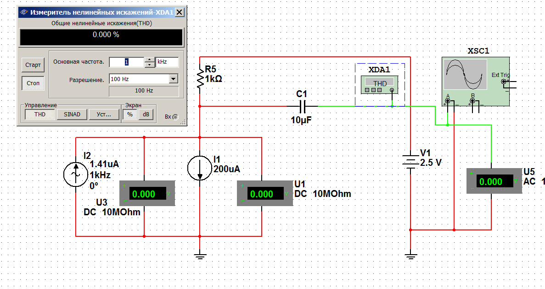Viewport: 545px width, 289px height.
Task: Click the kHz frequency unit field
Action: [x=167, y=62]
